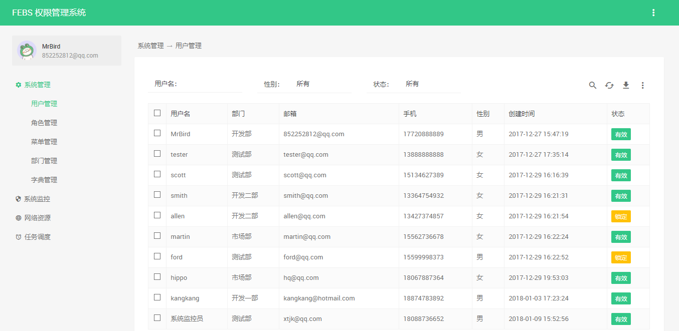Refresh the user table with the sync icon
This screenshot has width=679, height=331.
(x=609, y=85)
